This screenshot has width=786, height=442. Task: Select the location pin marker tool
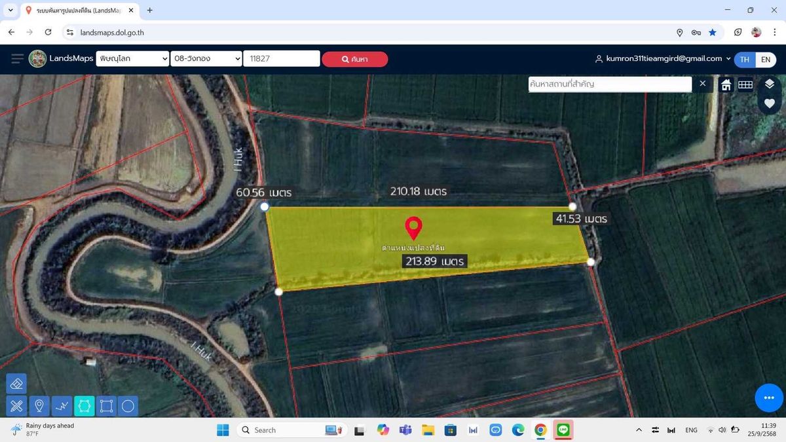point(39,406)
